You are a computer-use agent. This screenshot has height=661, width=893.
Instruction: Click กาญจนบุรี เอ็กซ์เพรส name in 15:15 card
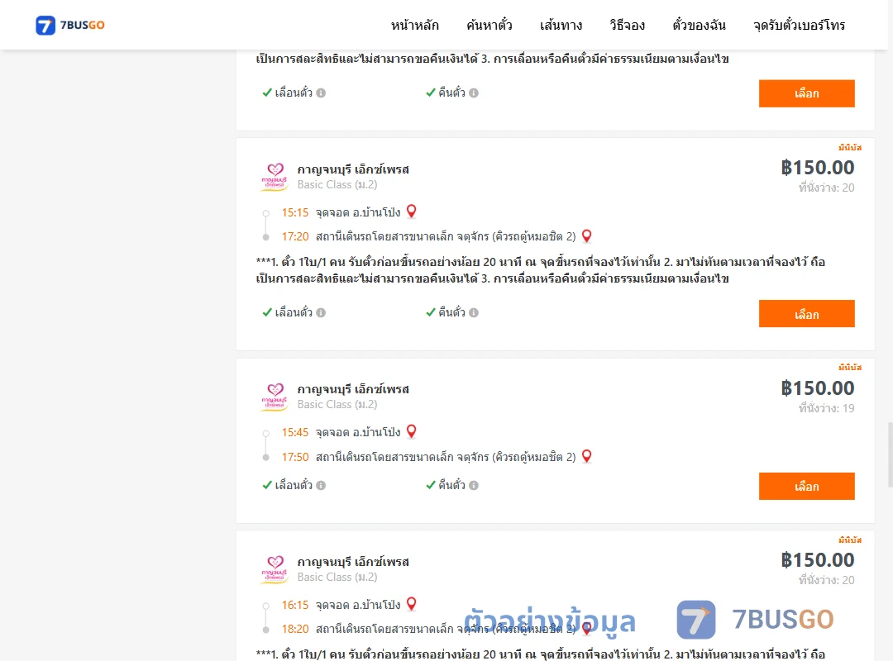[x=353, y=169]
